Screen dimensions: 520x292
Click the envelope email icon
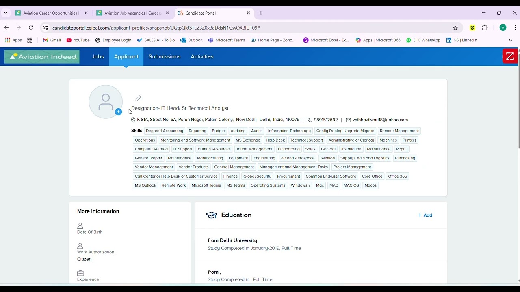click(348, 120)
